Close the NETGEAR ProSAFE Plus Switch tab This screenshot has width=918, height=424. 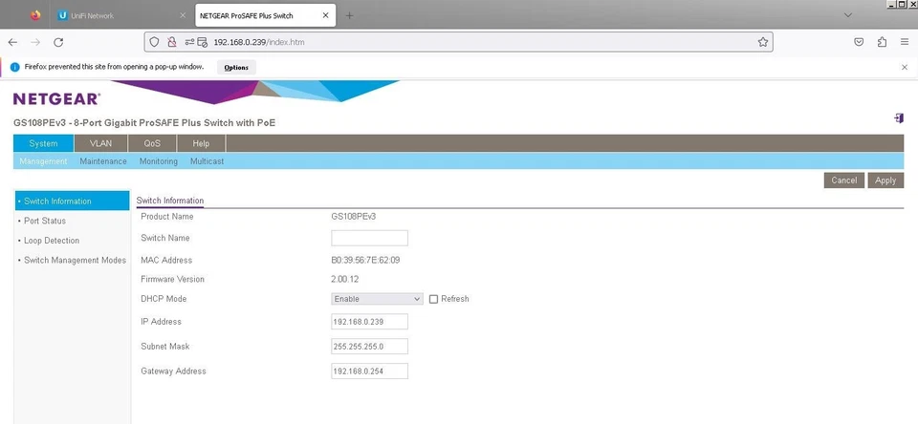pos(325,16)
